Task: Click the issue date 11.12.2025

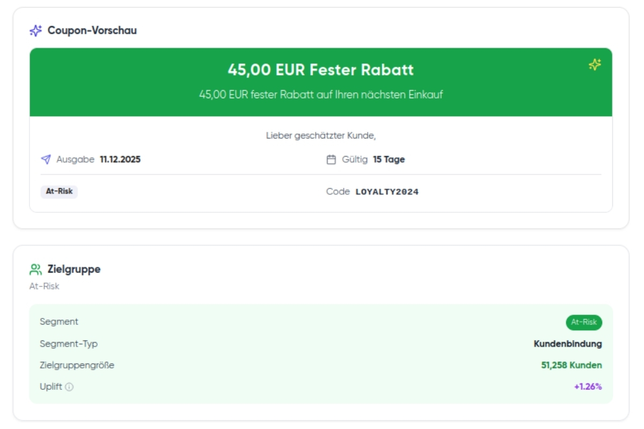Action: 120,159
